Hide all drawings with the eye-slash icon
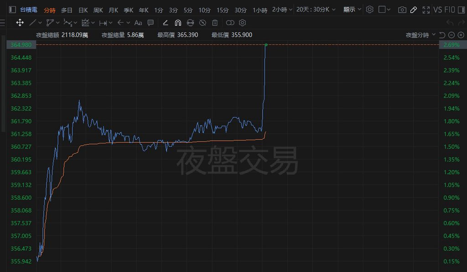 coord(202,22)
